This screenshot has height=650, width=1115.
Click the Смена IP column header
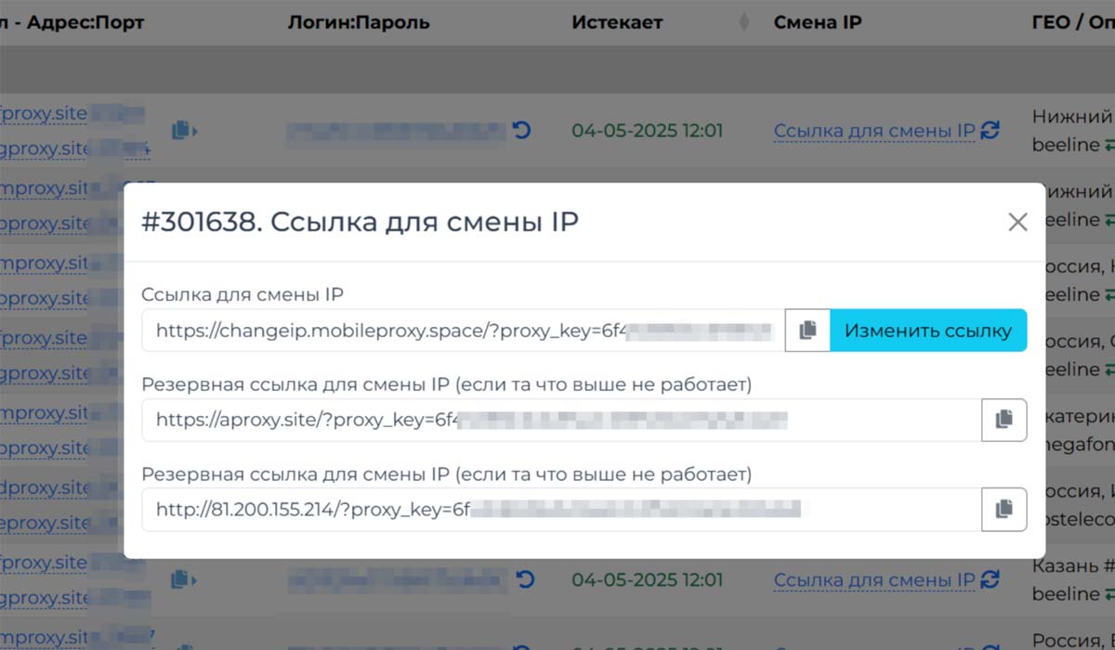coord(818,23)
